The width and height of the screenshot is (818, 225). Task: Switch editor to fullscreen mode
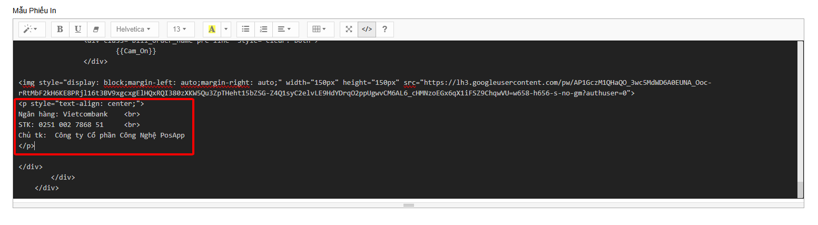pos(349,30)
